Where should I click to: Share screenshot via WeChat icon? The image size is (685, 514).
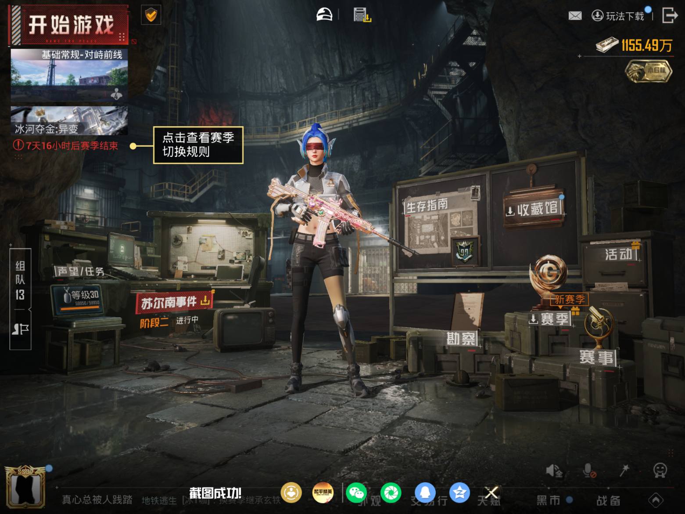coord(356,493)
